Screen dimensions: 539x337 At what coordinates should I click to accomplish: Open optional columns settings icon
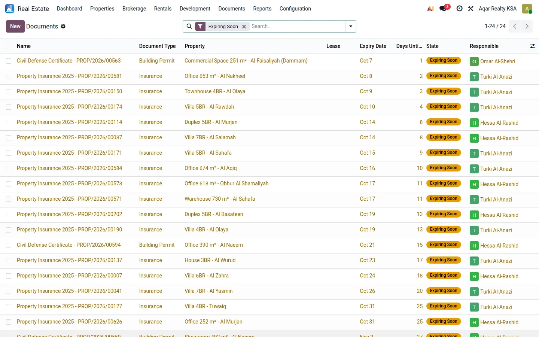pos(532,46)
